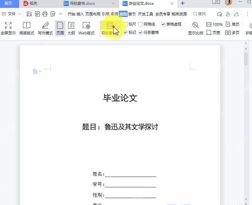The width and height of the screenshot is (252, 205).
Task: Click the 姓名 blank line
Action: pos(130,174)
